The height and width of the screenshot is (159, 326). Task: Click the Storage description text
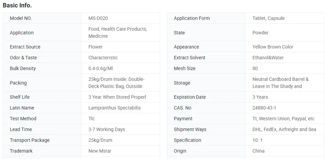click(280, 83)
